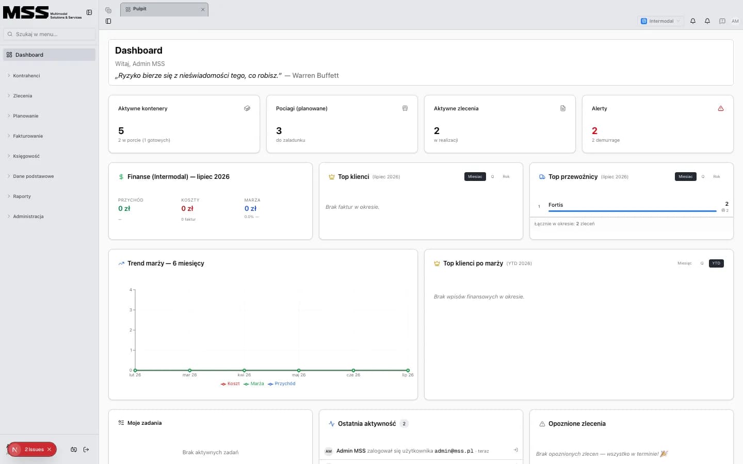Click the document icon on Aktywne zlecenia card
This screenshot has height=464, width=743.
point(563,108)
